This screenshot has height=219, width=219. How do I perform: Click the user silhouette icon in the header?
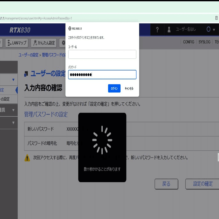click(x=168, y=30)
